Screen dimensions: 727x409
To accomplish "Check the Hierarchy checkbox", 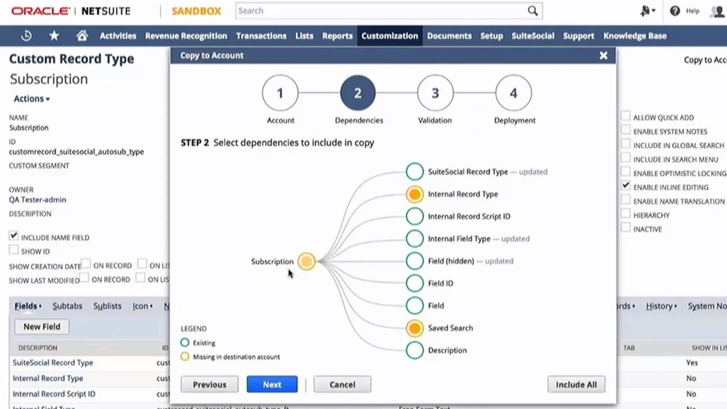I will [x=626, y=213].
